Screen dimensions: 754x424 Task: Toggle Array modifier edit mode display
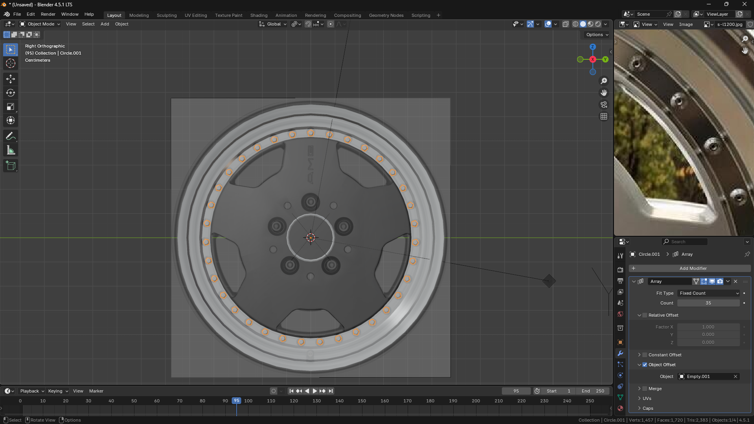click(704, 281)
